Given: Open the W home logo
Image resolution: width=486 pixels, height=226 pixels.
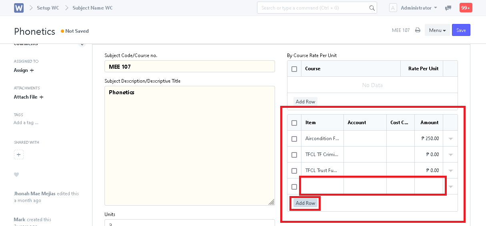Looking at the screenshot, I should tap(19, 8).
